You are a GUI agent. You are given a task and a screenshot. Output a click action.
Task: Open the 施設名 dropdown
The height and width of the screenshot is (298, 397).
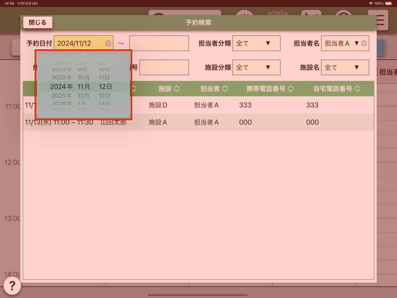345,68
